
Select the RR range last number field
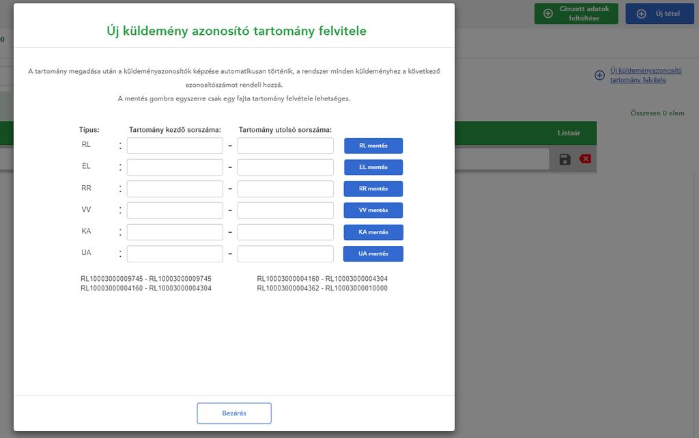(285, 189)
